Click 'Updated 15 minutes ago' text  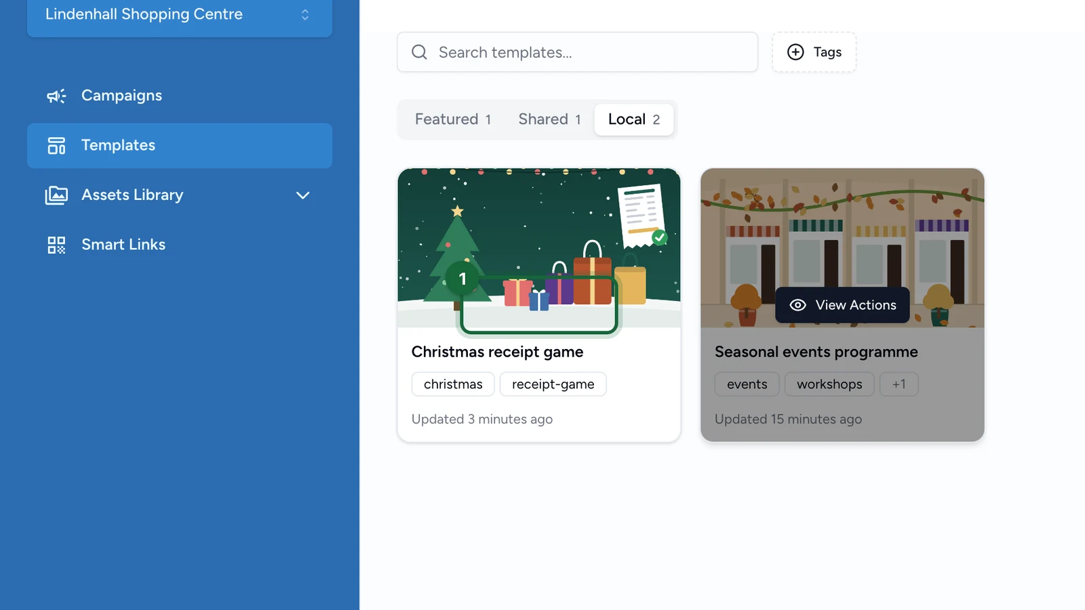[788, 420]
